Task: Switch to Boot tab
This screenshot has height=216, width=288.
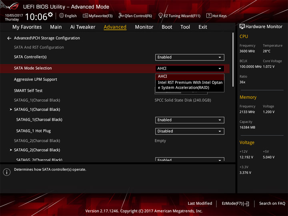Action: [x=167, y=27]
